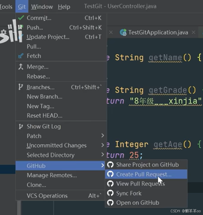
Task: Open the Git menu in menu bar
Action: click(x=22, y=6)
